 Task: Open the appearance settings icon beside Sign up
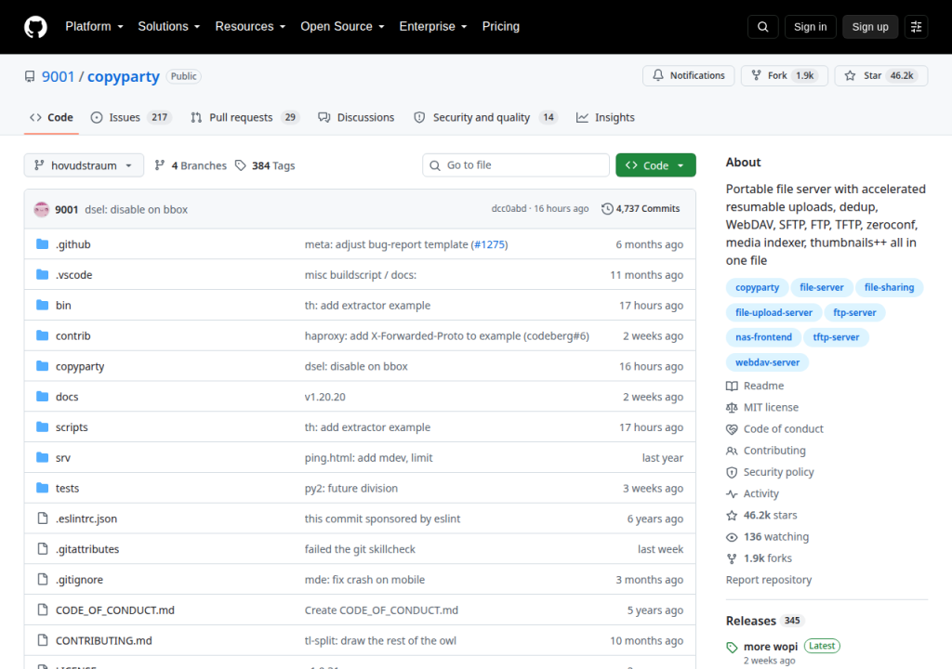(916, 27)
